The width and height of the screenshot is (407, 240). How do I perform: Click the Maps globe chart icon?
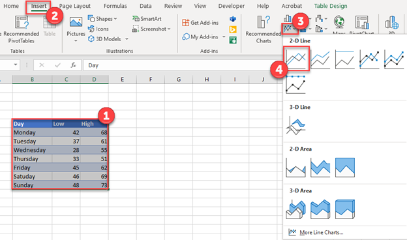pos(339,22)
